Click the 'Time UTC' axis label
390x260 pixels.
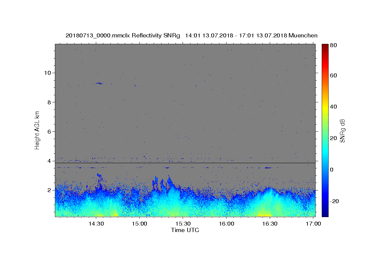[x=185, y=230]
